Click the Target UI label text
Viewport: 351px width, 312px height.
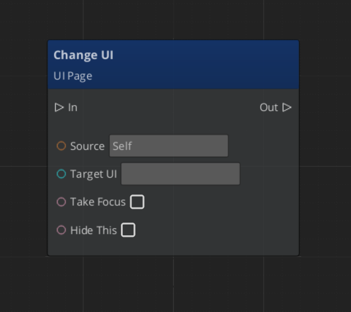pos(93,174)
